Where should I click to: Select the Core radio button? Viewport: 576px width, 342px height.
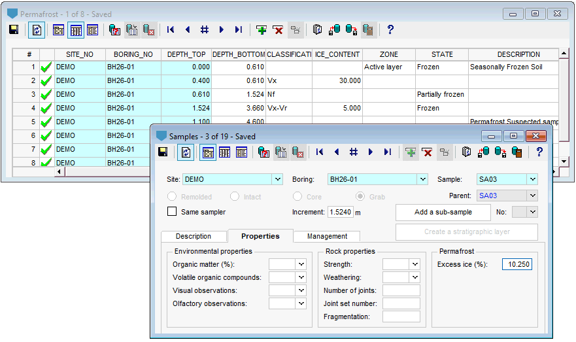pyautogui.click(x=297, y=197)
